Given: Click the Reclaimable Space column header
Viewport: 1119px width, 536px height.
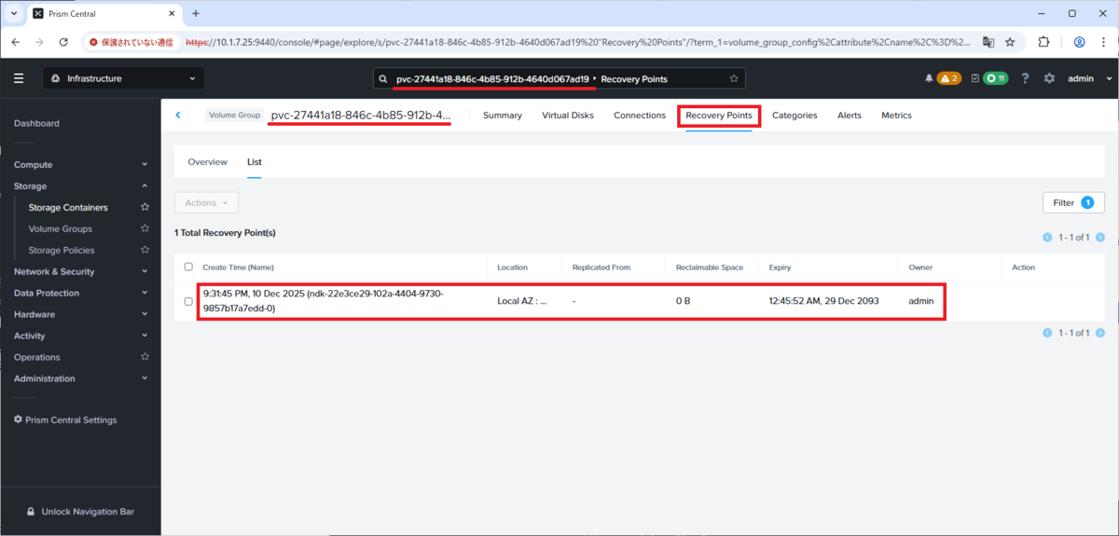Looking at the screenshot, I should (710, 268).
